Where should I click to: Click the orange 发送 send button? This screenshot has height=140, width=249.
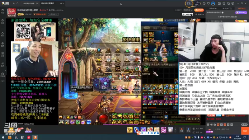(245, 131)
